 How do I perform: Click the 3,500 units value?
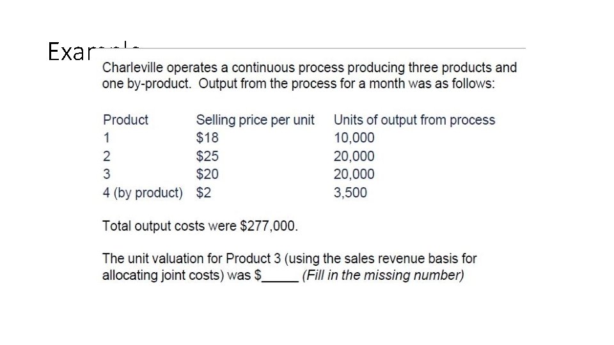click(x=350, y=192)
